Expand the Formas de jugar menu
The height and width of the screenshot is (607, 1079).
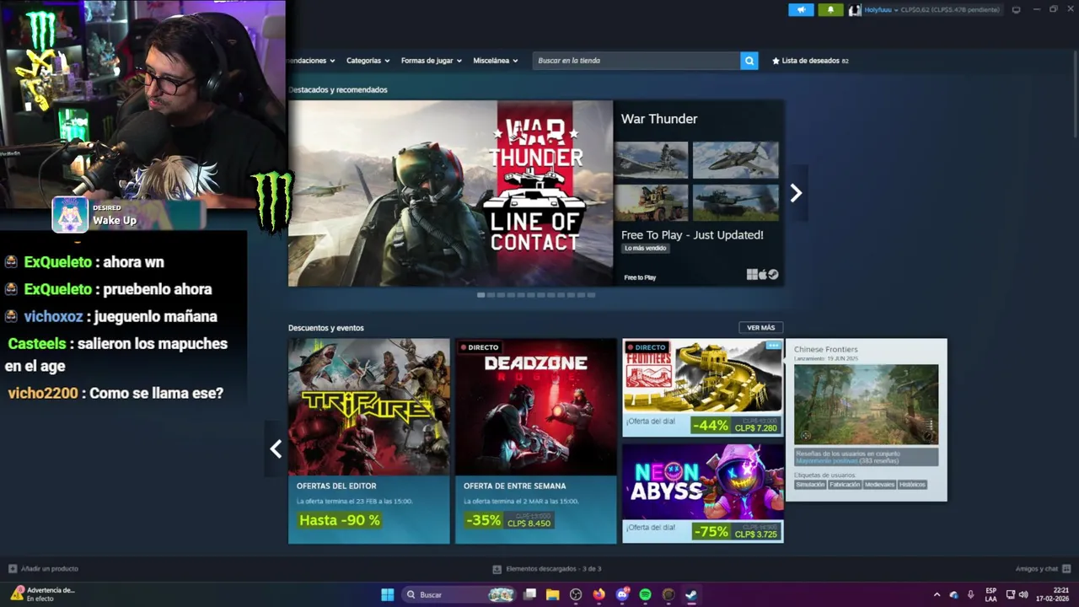(431, 61)
